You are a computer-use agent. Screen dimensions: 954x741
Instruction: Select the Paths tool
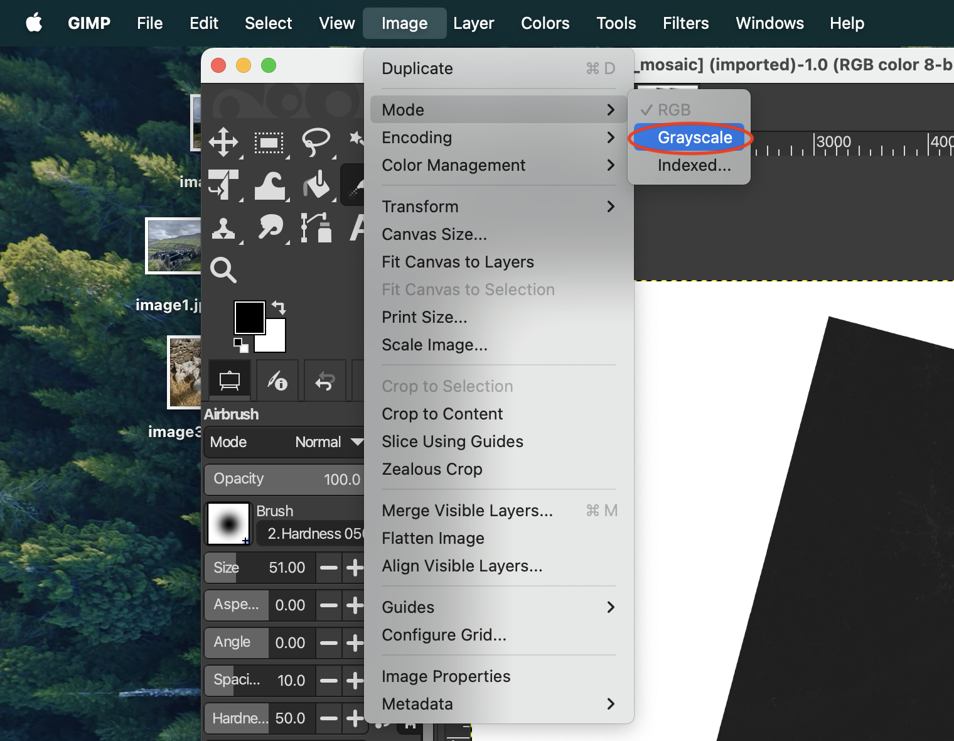[316, 227]
